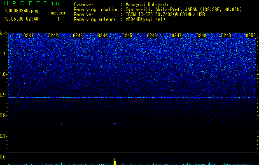Click the date stamp 10.05.06 02:40
Image resolution: width=259 pixels, height=165 pixels.
(x=21, y=19)
